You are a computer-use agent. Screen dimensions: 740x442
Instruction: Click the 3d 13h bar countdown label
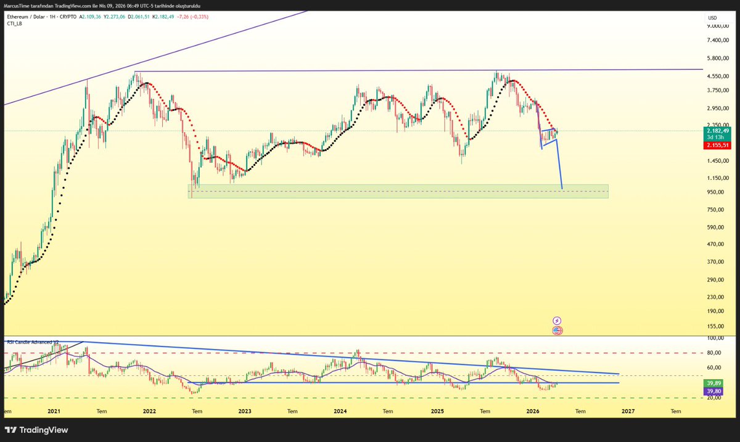(715, 137)
